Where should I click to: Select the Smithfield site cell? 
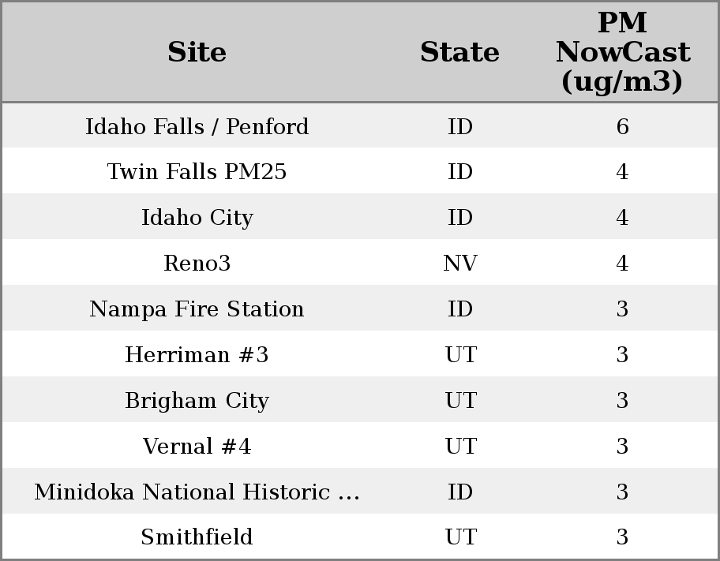[197, 537]
